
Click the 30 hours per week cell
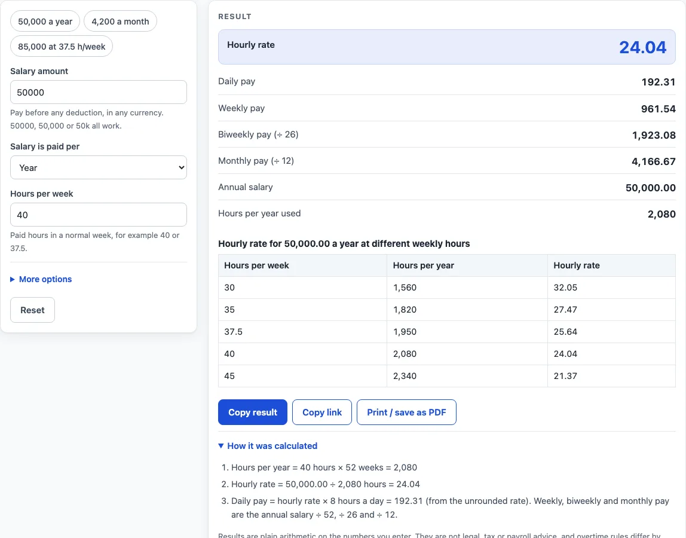click(303, 288)
